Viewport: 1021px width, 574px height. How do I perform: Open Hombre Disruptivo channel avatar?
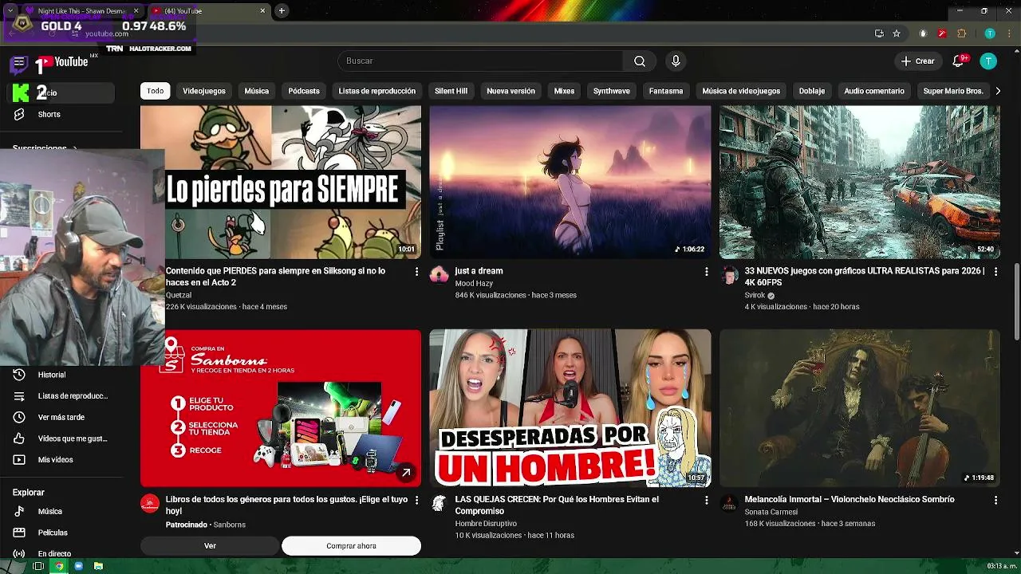pos(439,503)
